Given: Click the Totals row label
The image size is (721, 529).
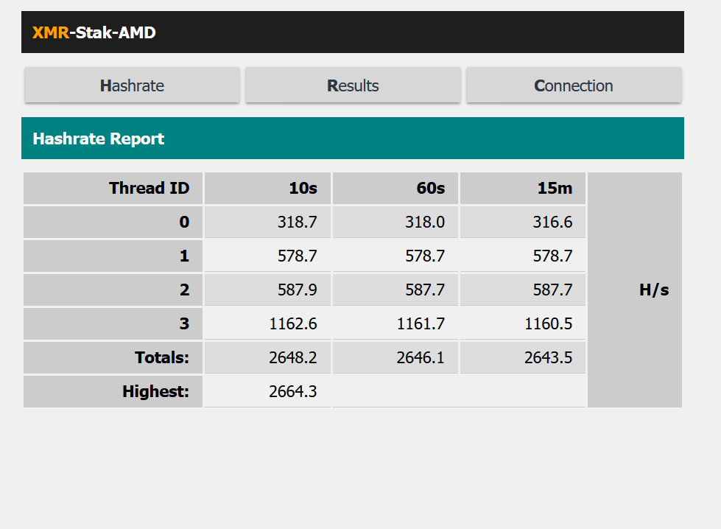Looking at the screenshot, I should coord(113,357).
